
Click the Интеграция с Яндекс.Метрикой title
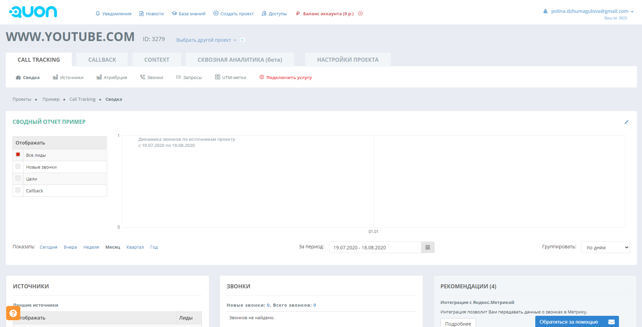pos(477,303)
